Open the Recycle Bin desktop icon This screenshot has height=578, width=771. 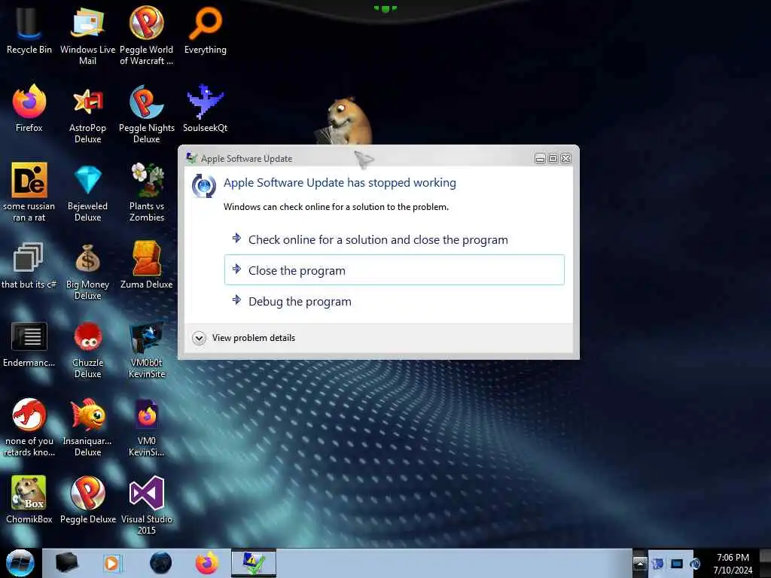29,30
